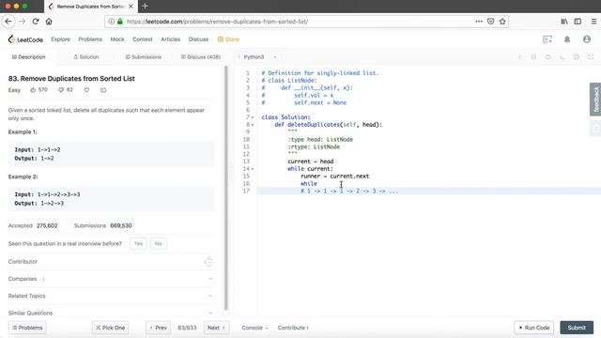Bookmark this page with the star

tap(502, 22)
